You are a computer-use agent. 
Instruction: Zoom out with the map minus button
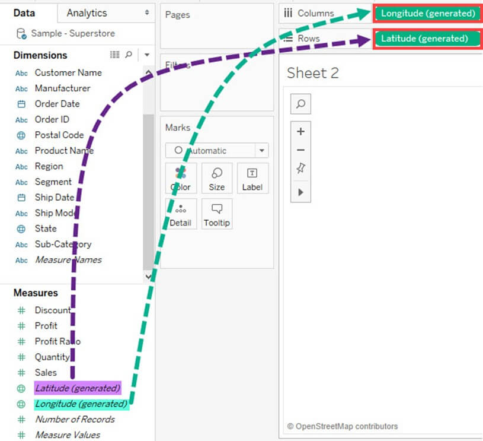(300, 150)
